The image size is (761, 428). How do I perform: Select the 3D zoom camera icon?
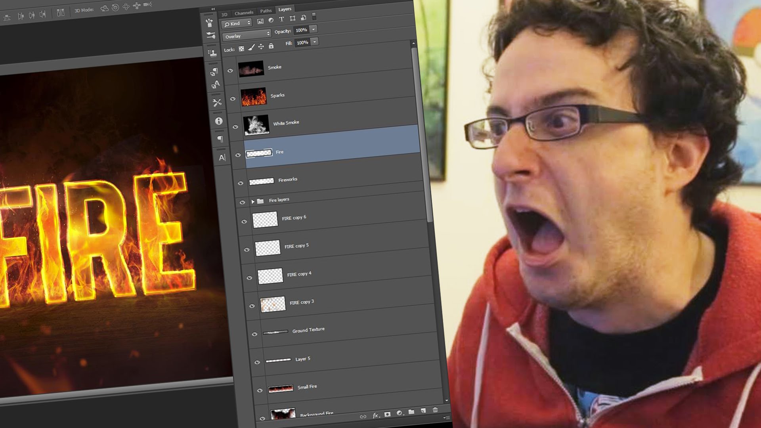pos(147,4)
